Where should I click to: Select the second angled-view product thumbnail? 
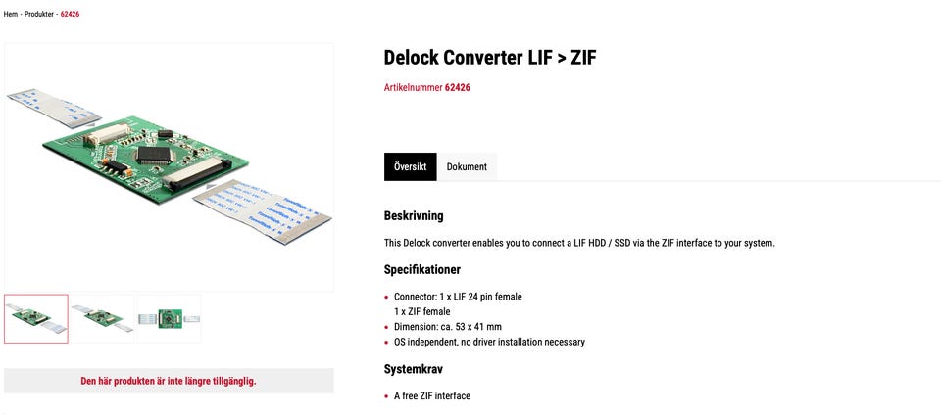(103, 318)
